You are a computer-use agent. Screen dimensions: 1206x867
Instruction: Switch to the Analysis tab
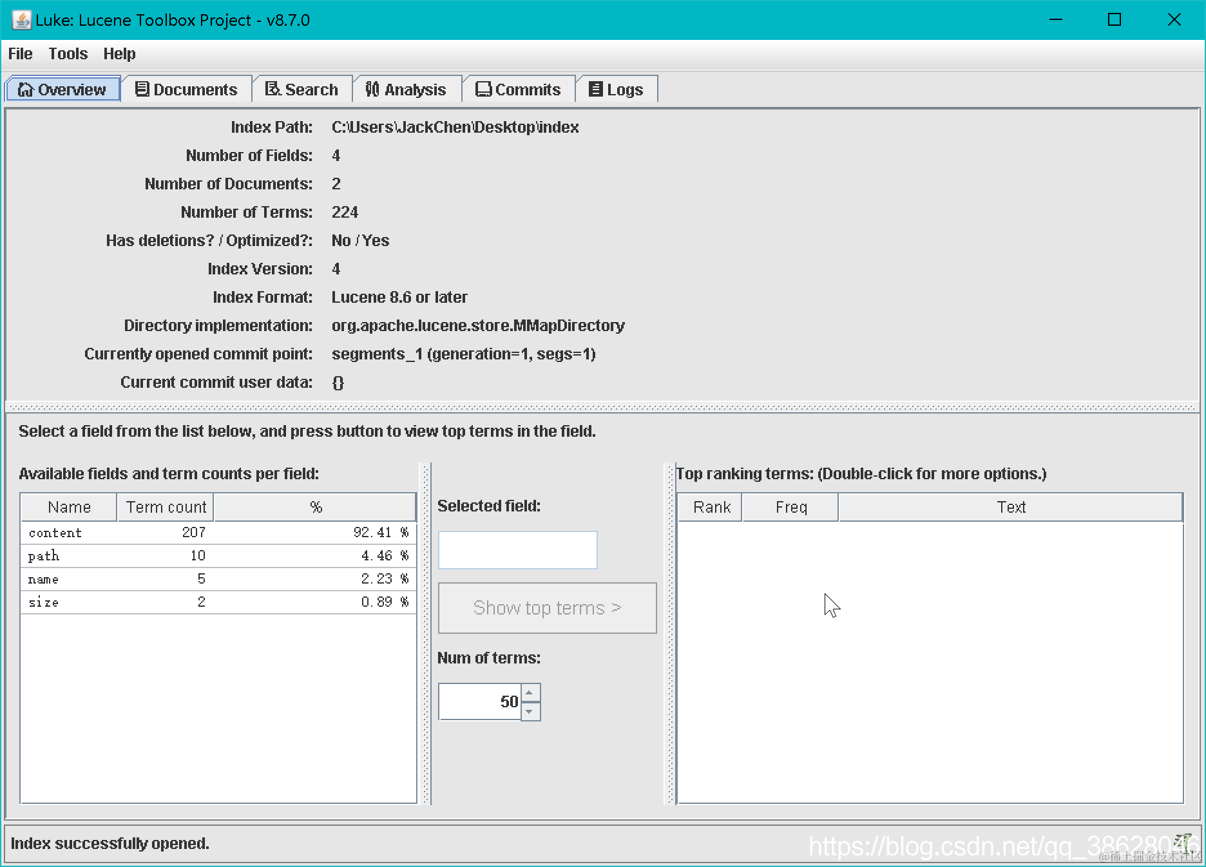tap(407, 90)
